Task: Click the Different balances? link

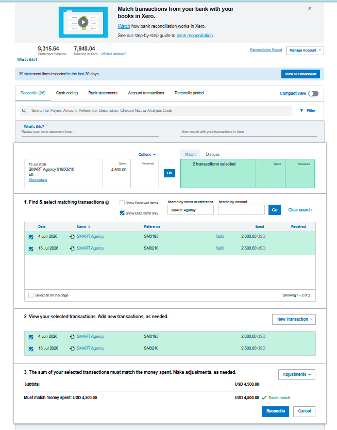Action: 113,54
